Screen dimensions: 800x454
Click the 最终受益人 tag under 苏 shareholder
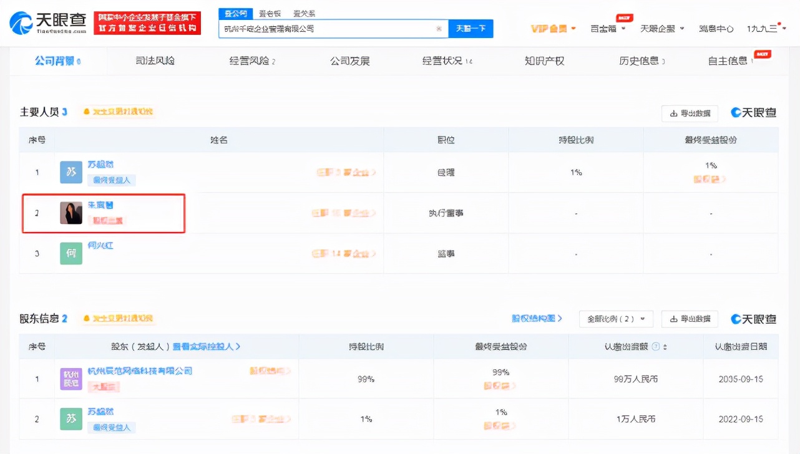click(x=111, y=428)
